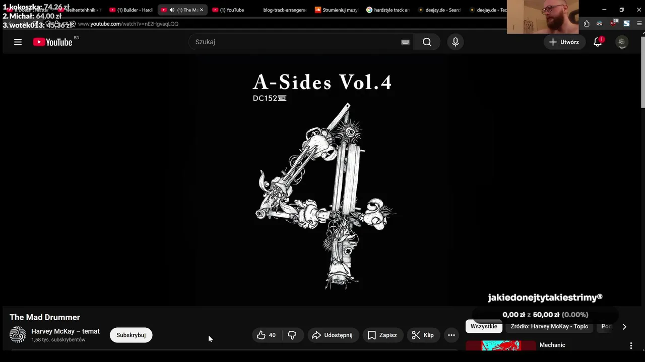Viewport: 645px width, 362px height.
Task: Go to YouTube home via the logo
Action: coord(53,42)
